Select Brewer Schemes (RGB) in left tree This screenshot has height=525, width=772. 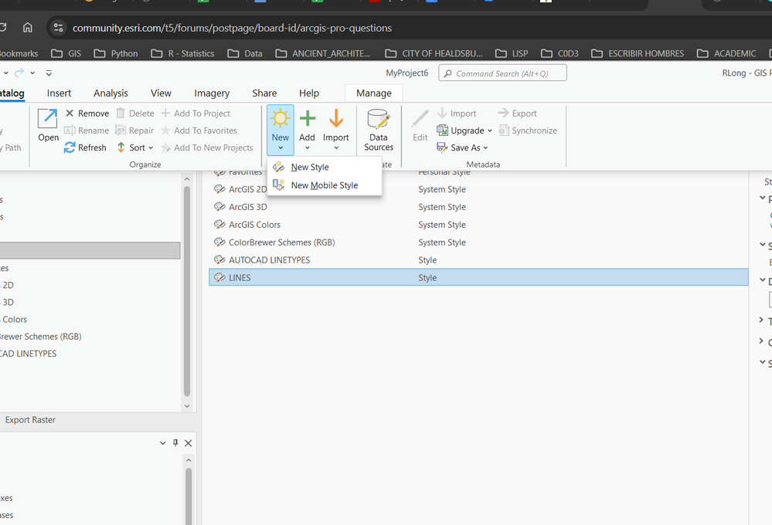40,337
